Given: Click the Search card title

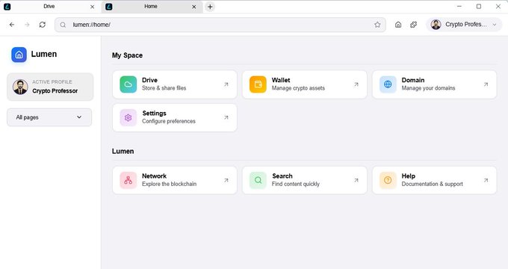Looking at the screenshot, I should pyautogui.click(x=282, y=176).
